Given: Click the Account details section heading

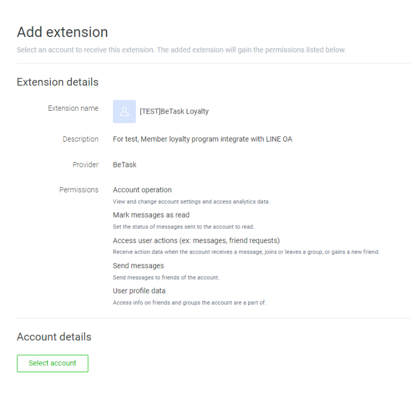Looking at the screenshot, I should click(54, 337).
